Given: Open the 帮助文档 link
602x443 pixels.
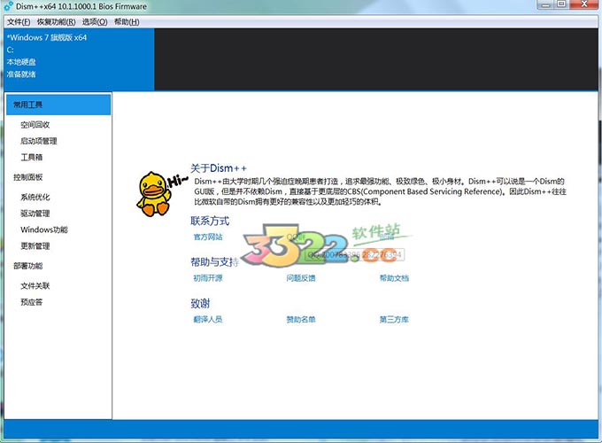Looking at the screenshot, I should (394, 278).
